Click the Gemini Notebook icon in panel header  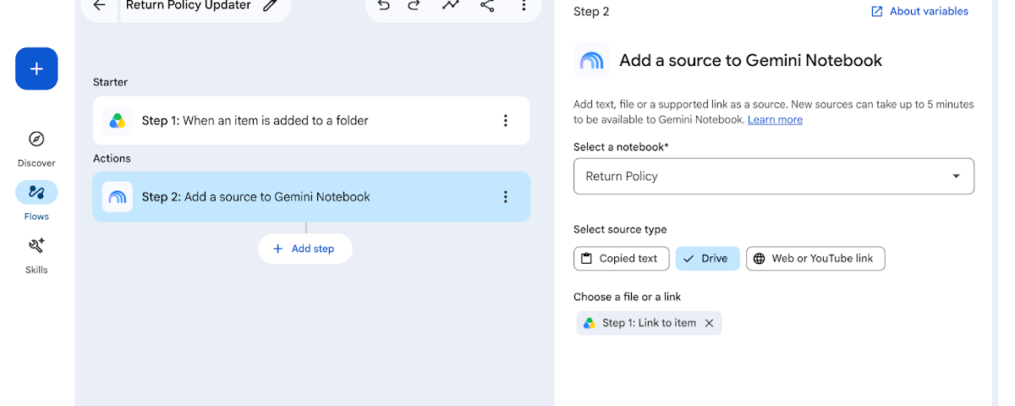click(x=591, y=61)
